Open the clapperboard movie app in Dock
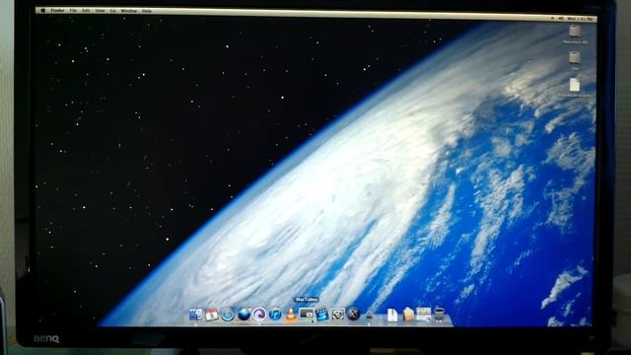631x355 pixels. click(322, 315)
